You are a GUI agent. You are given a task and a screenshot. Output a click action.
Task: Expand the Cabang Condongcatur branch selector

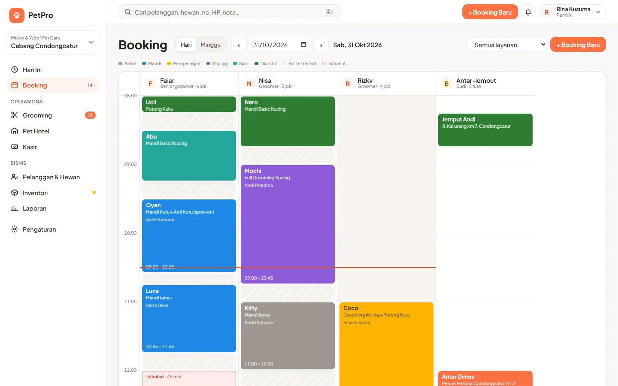coord(53,42)
